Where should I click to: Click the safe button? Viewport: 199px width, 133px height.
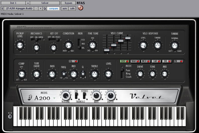[72, 9]
